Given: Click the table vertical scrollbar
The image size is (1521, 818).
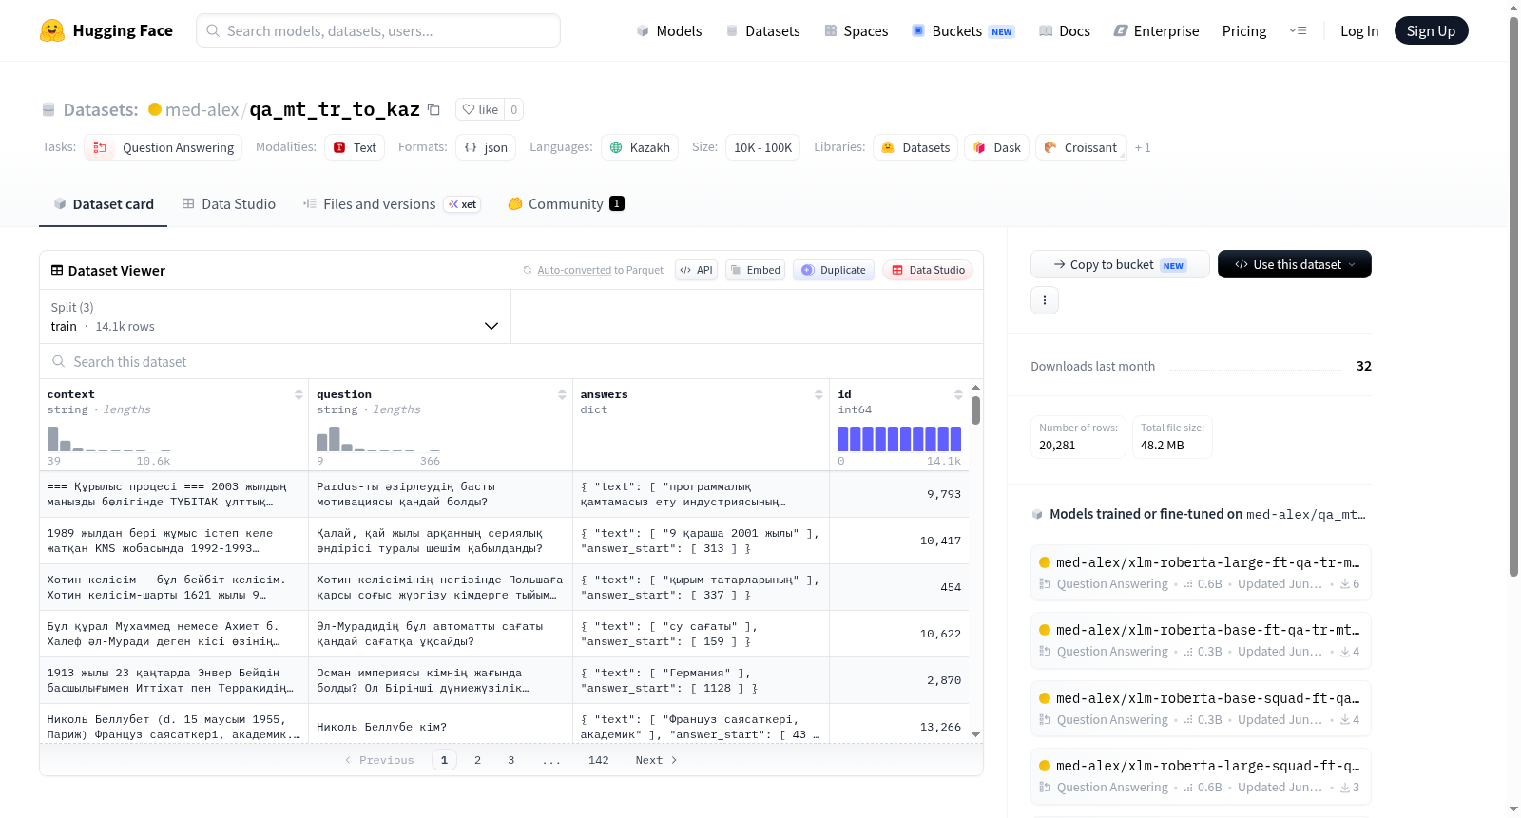Looking at the screenshot, I should [x=975, y=410].
